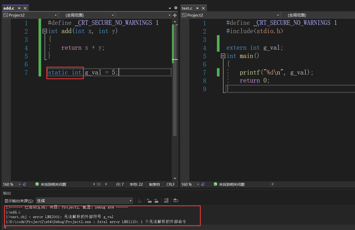Click add.c horizontal scroll right arrow
Viewport: 355px width, 230px height.
point(106,184)
